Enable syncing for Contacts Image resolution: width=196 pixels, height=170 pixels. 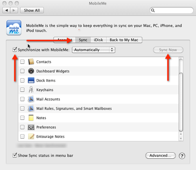(22, 62)
